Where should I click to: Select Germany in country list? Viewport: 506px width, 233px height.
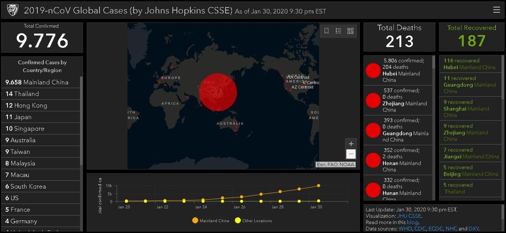[41, 221]
